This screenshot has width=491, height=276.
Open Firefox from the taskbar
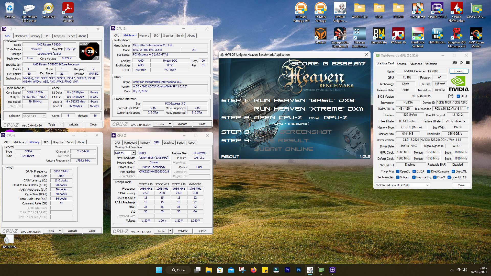(253, 270)
